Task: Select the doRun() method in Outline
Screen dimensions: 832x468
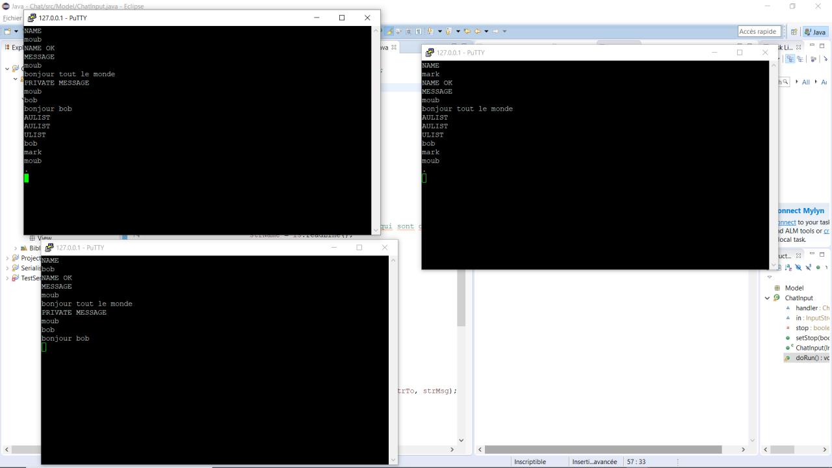Action: (806, 358)
